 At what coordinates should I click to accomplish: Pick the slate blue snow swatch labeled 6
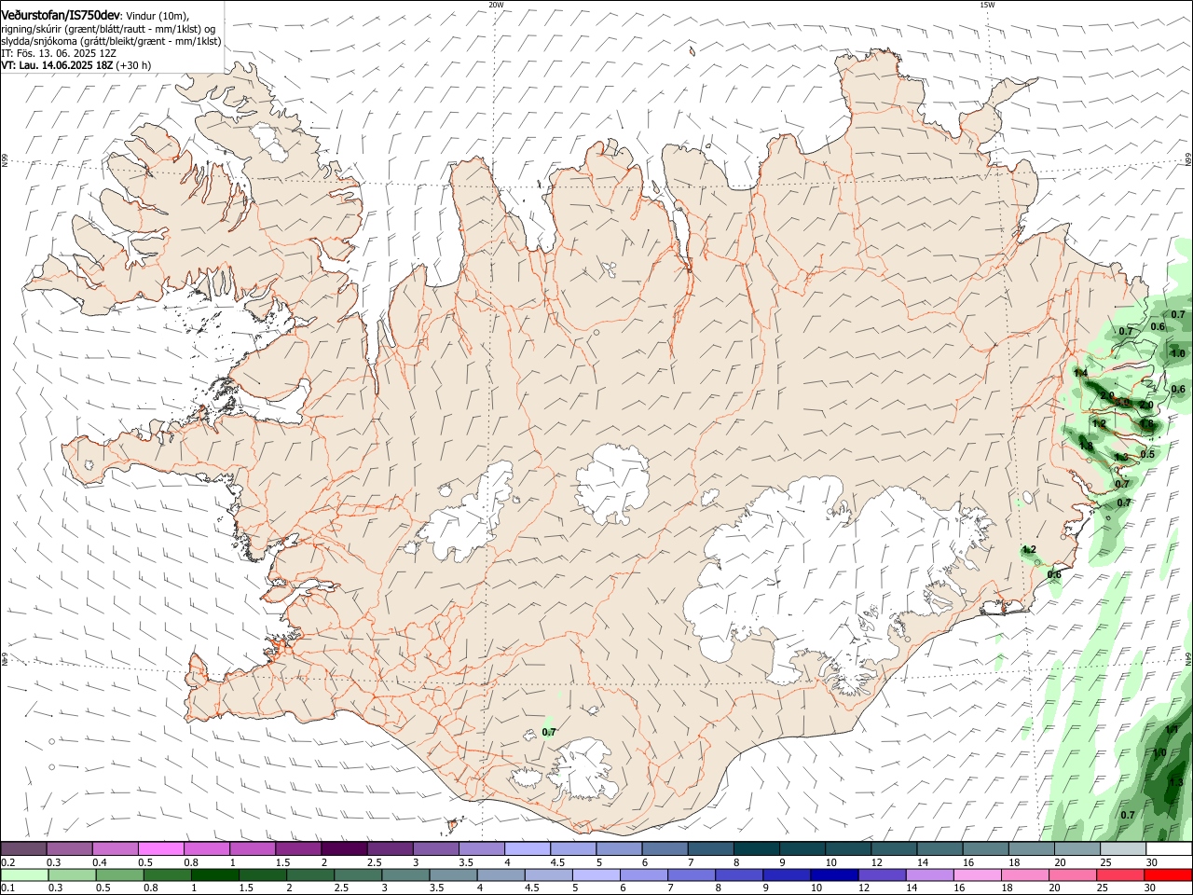point(665,848)
